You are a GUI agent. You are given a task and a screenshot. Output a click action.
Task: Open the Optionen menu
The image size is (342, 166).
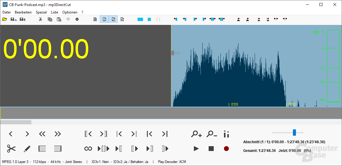coord(70,12)
